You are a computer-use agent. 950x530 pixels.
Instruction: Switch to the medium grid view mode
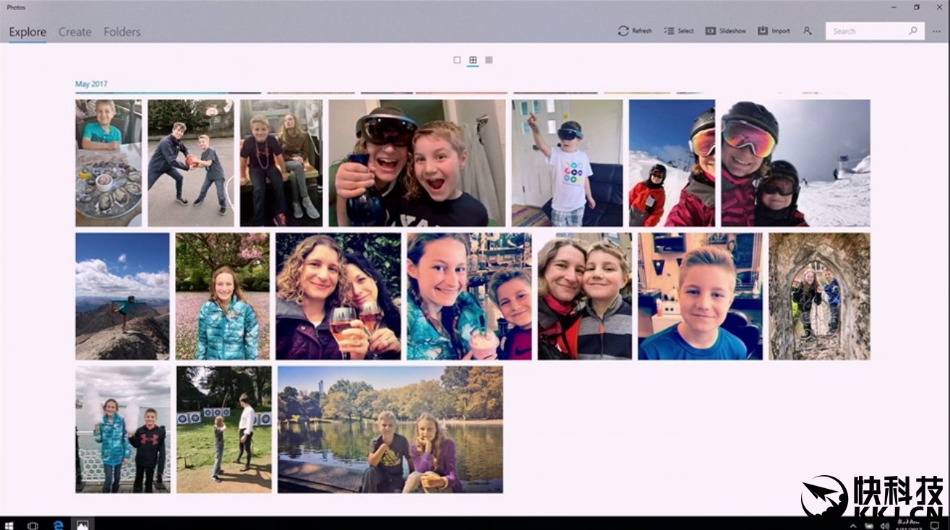[x=473, y=60]
